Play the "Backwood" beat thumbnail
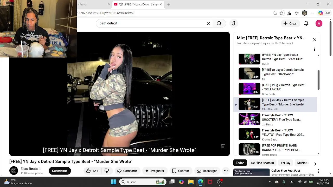This screenshot has width=333, height=187. click(x=249, y=74)
